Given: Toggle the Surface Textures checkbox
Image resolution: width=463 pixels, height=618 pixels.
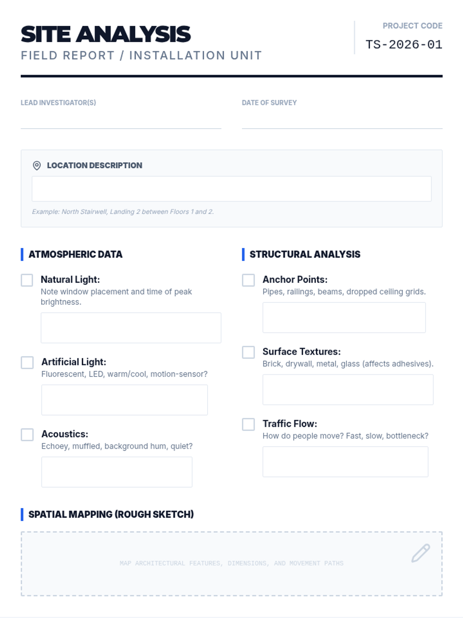Looking at the screenshot, I should tap(248, 352).
